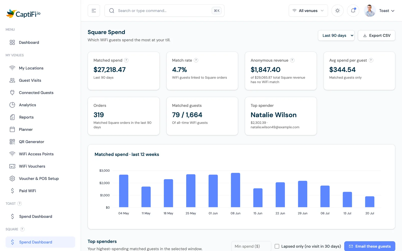
Task: Click the WiFi Access Points icon
Action: point(12,154)
